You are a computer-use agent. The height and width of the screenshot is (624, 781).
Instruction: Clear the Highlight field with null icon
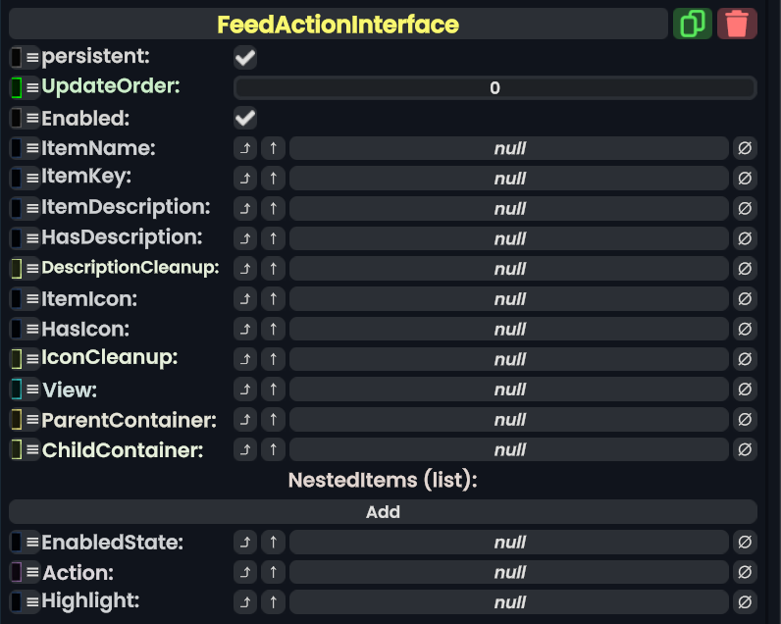745,602
